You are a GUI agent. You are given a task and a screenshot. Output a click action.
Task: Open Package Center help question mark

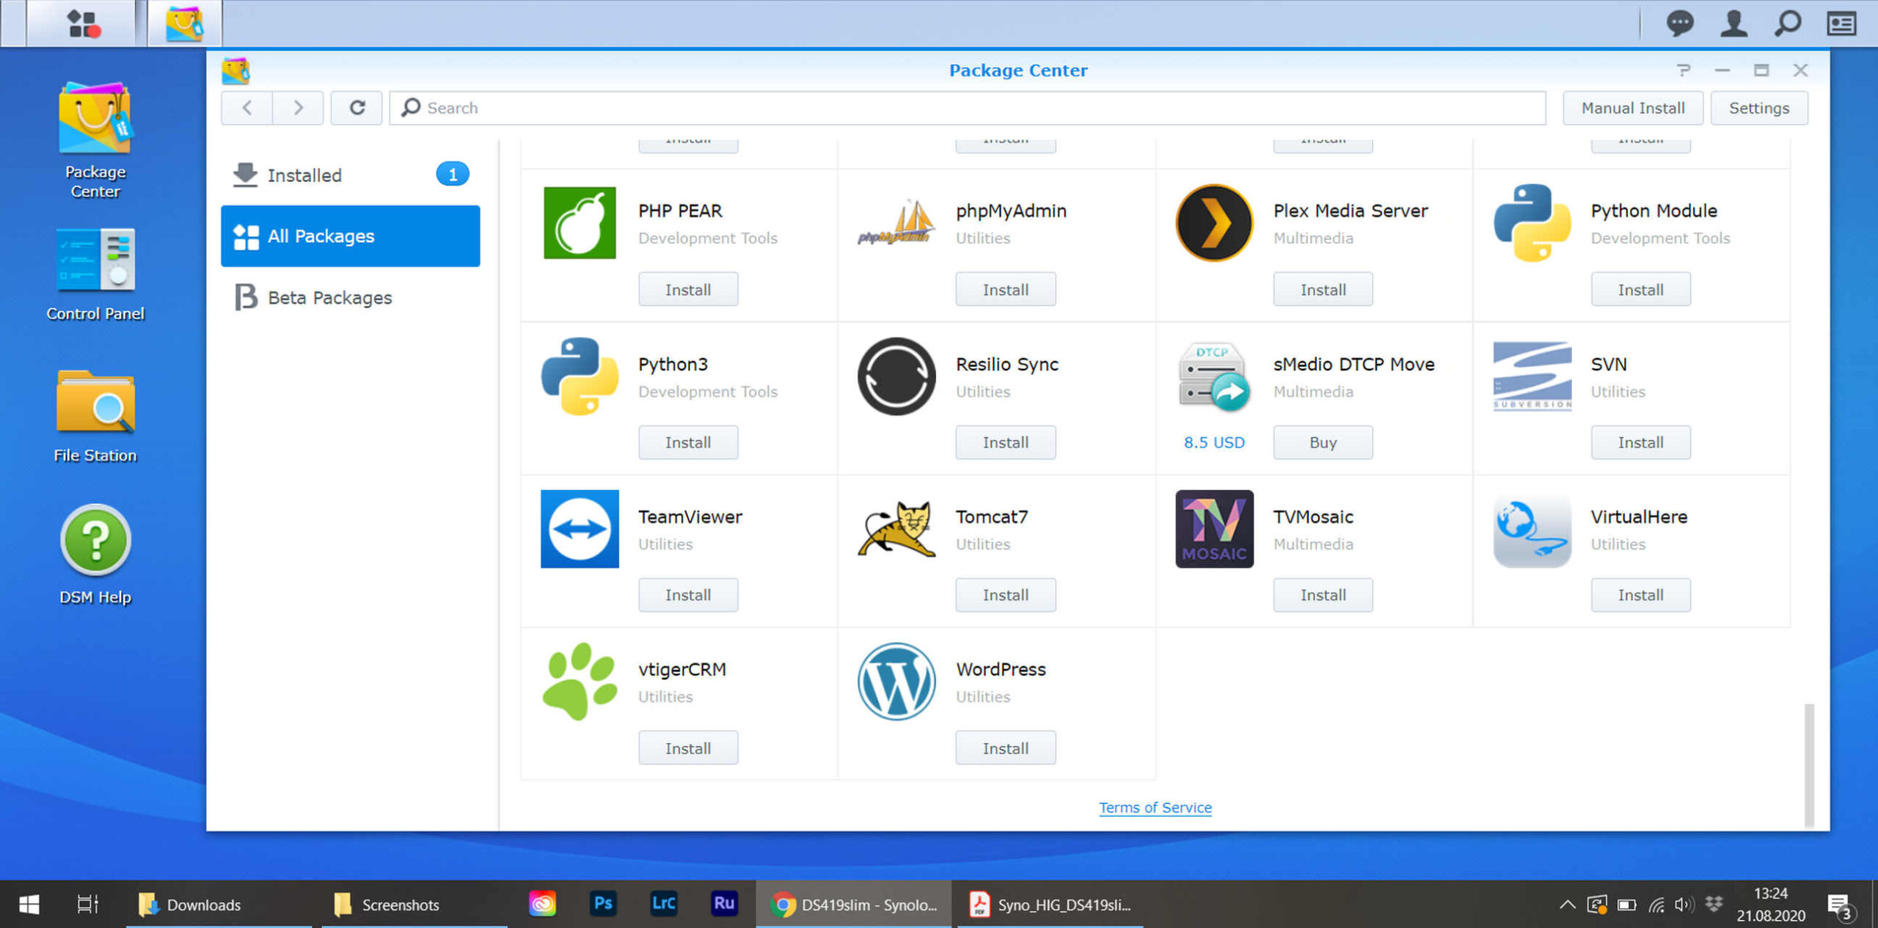1684,70
